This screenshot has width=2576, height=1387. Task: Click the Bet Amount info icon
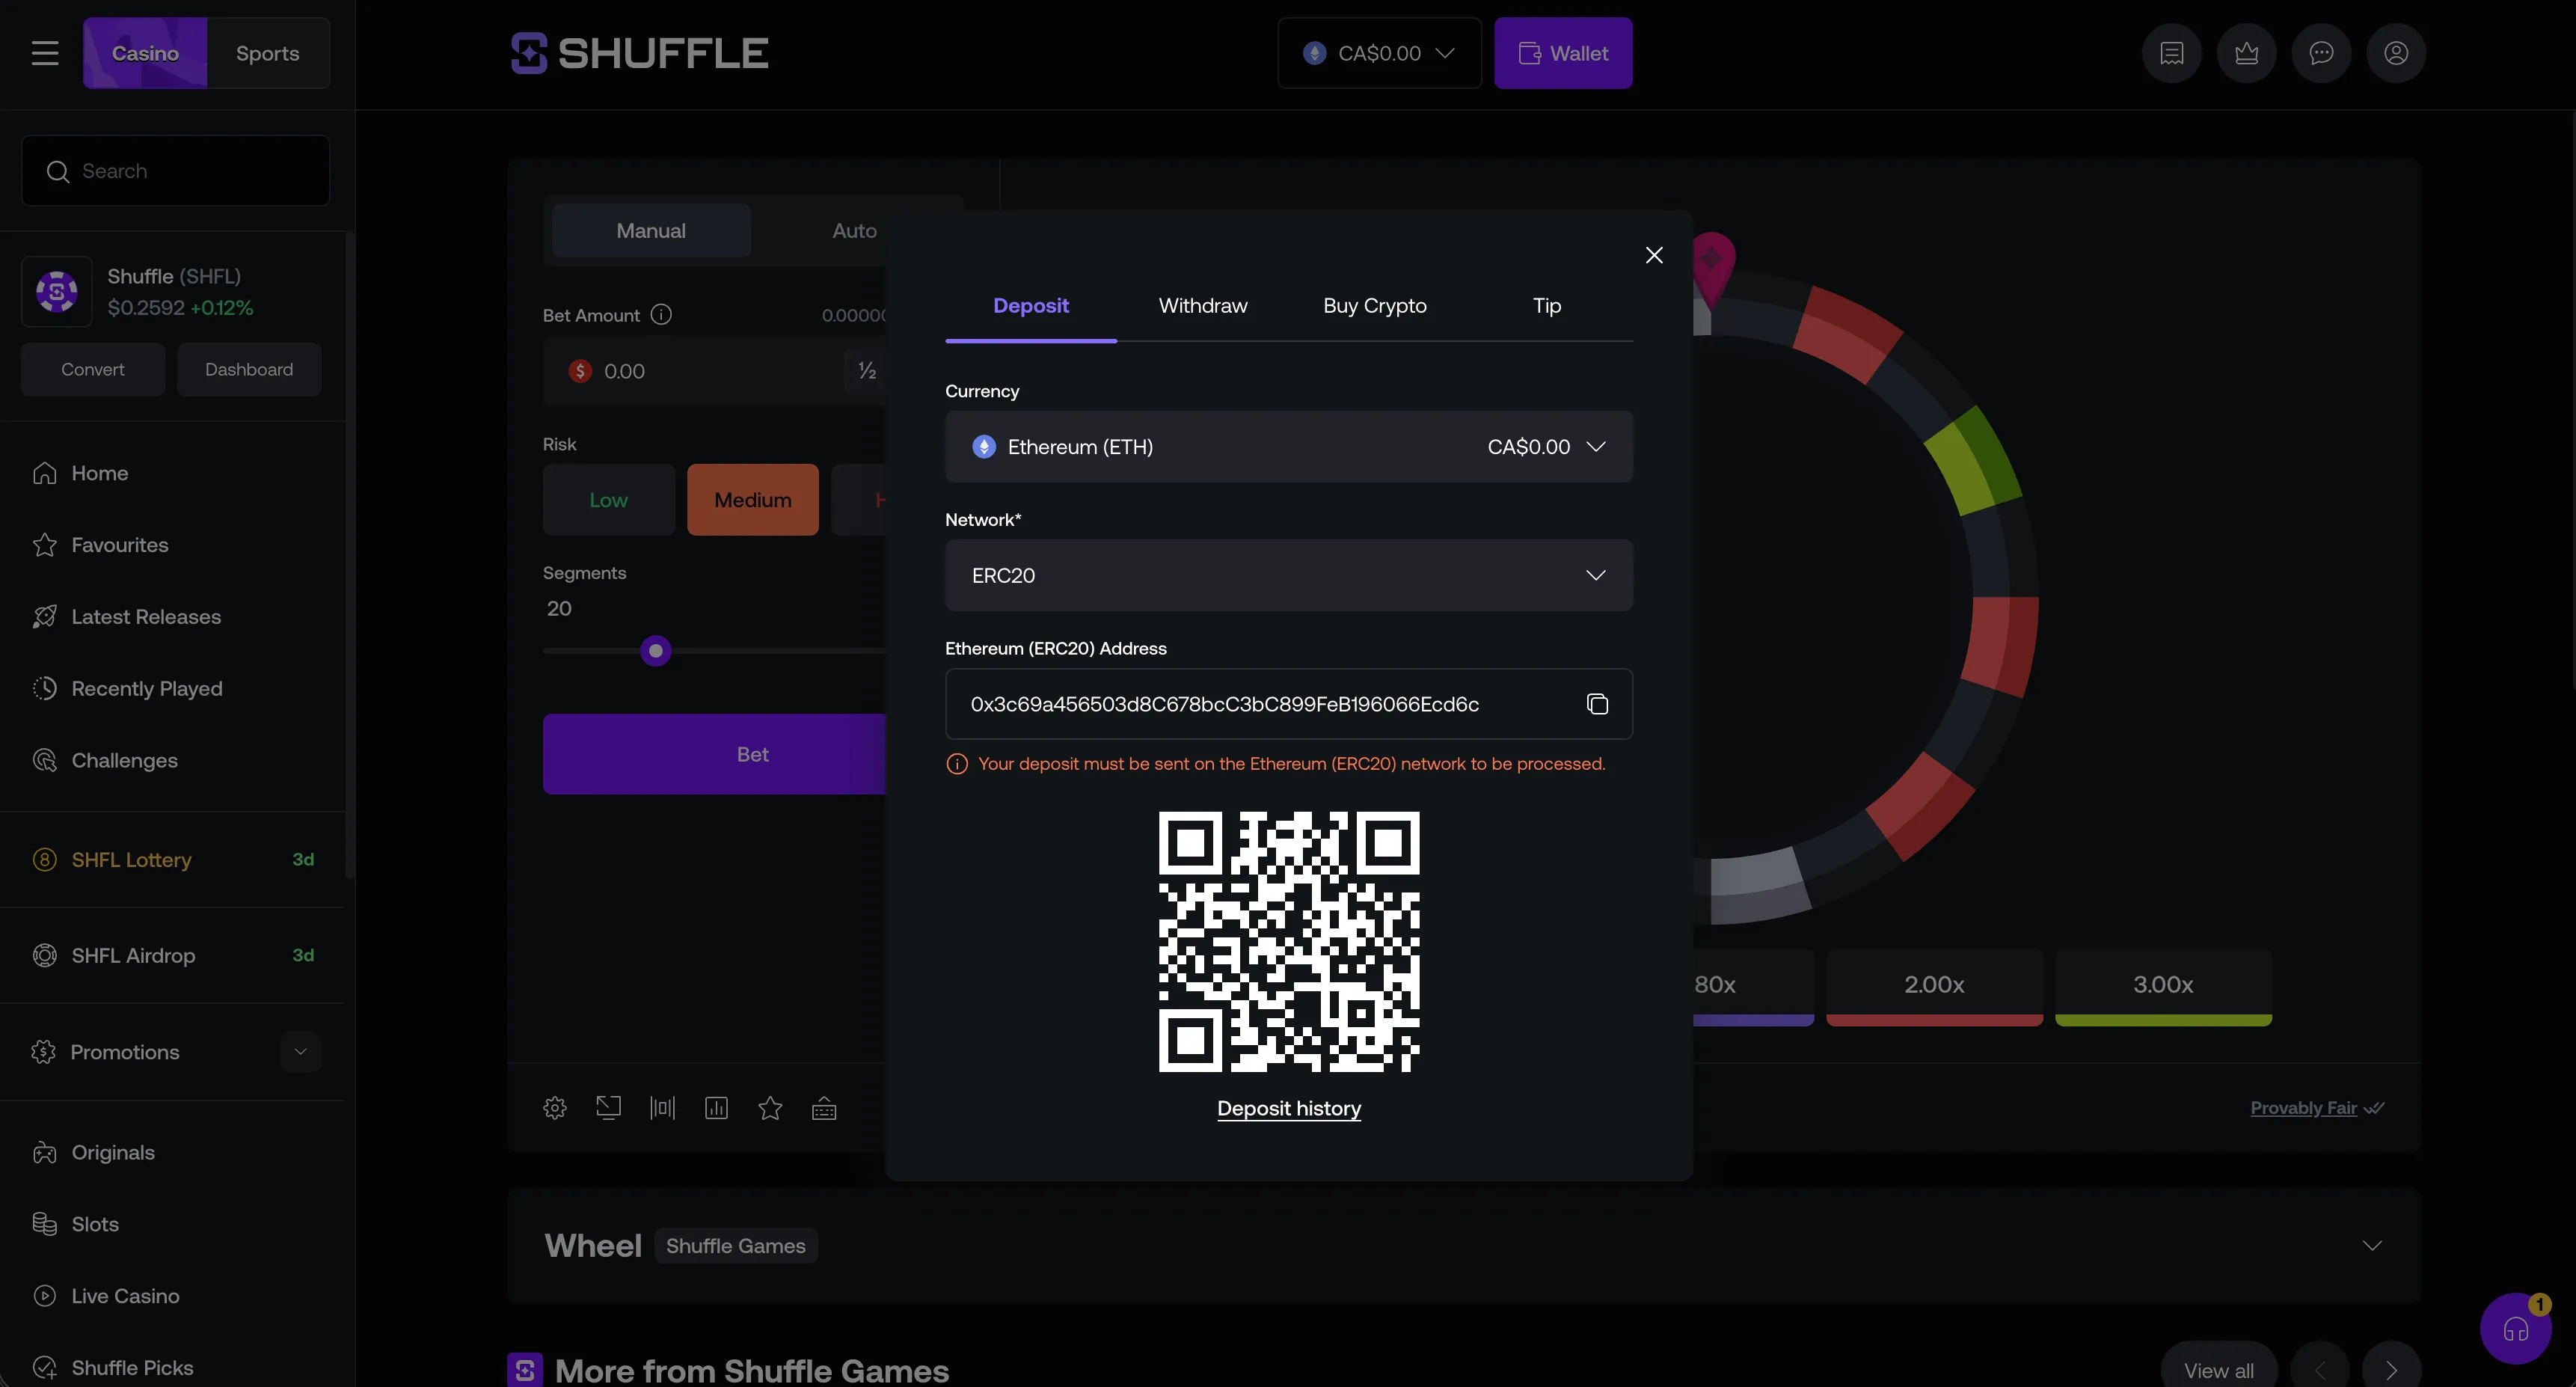coord(661,315)
